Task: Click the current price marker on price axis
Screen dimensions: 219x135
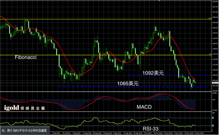Action: click(215, 83)
